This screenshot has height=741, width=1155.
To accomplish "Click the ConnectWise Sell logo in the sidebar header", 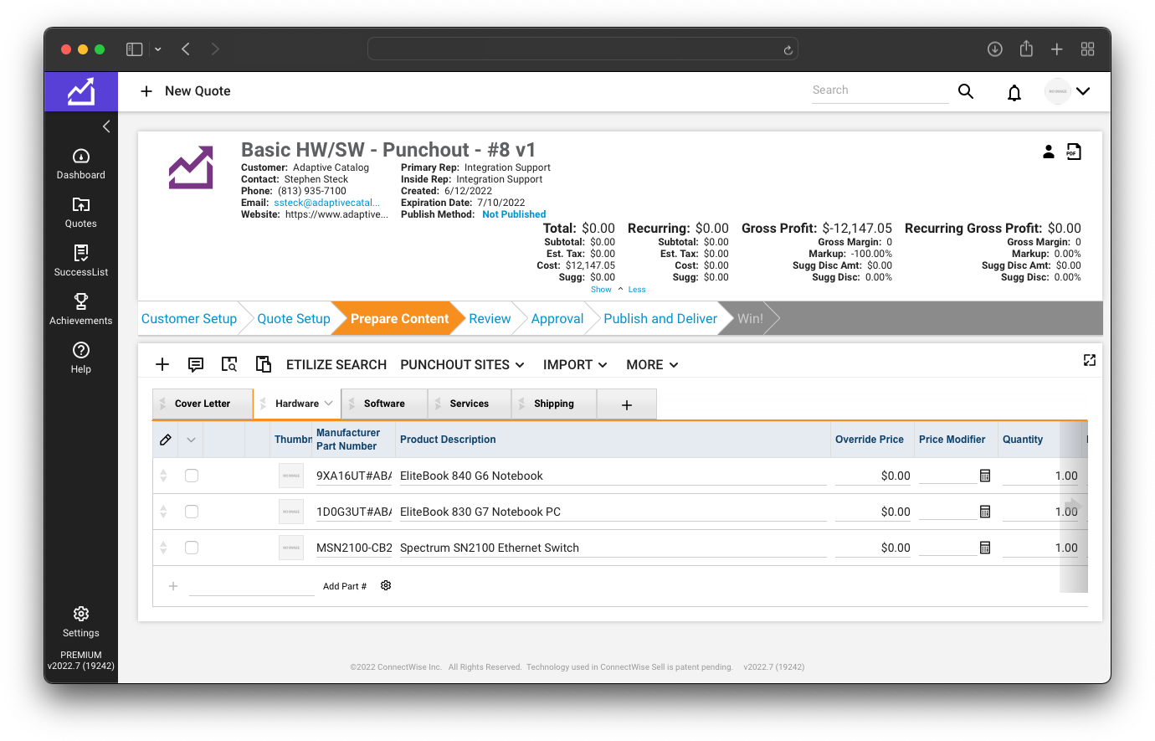I will tap(81, 91).
